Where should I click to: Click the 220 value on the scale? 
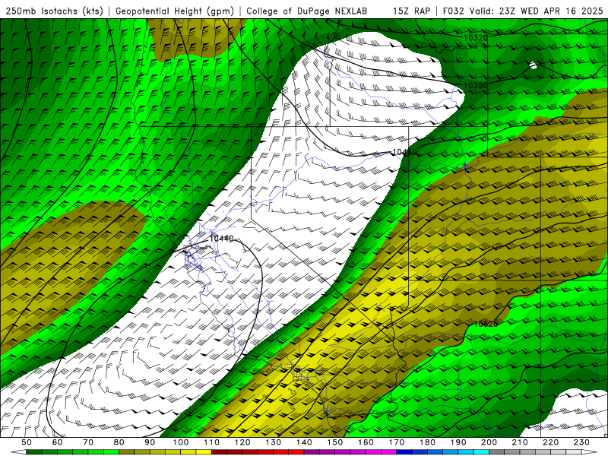tap(550, 442)
